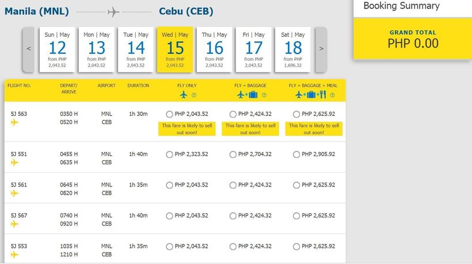472x264 pixels.
Task: Click the airplane icon under flight 5J 567
Action: [14, 224]
